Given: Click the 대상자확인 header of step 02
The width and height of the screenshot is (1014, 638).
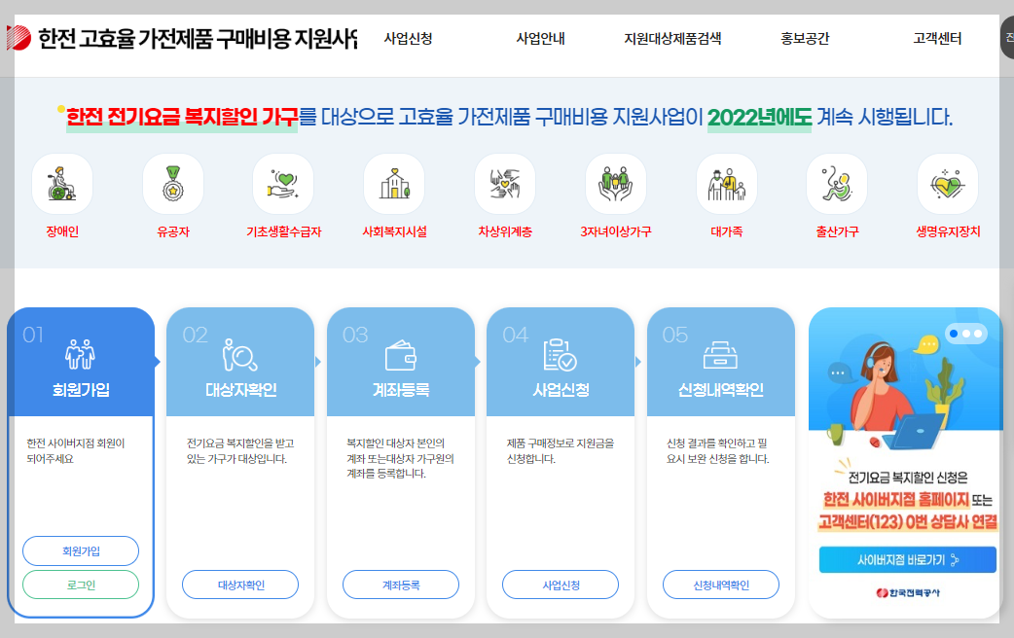Looking at the screenshot, I should (x=240, y=389).
